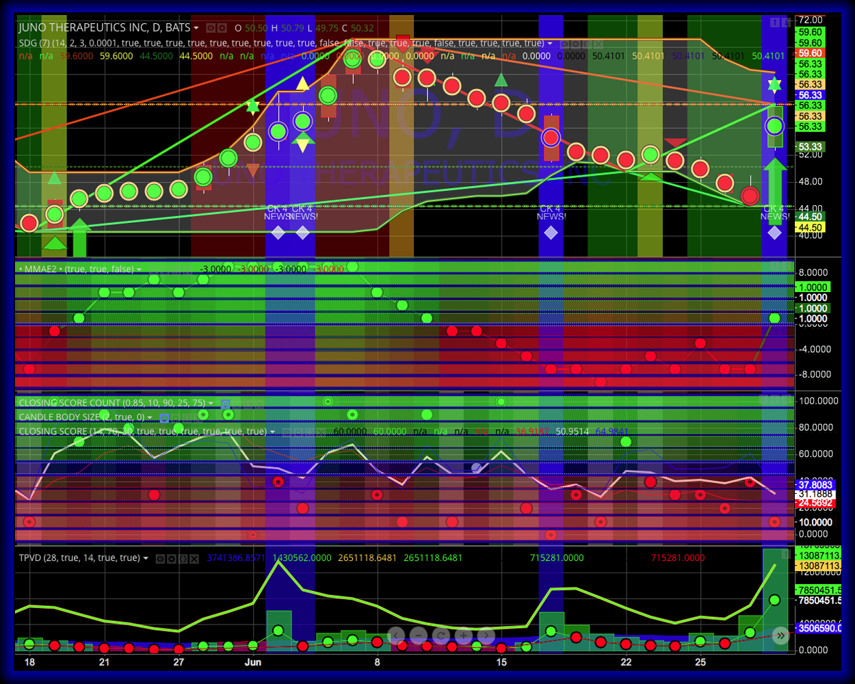The height and width of the screenshot is (684, 855).
Task: Click the 3506590.0 blue volume axis label
Action: tap(818, 628)
